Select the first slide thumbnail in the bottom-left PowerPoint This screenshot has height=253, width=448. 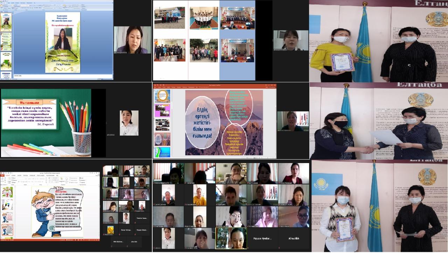pyautogui.click(x=7, y=192)
